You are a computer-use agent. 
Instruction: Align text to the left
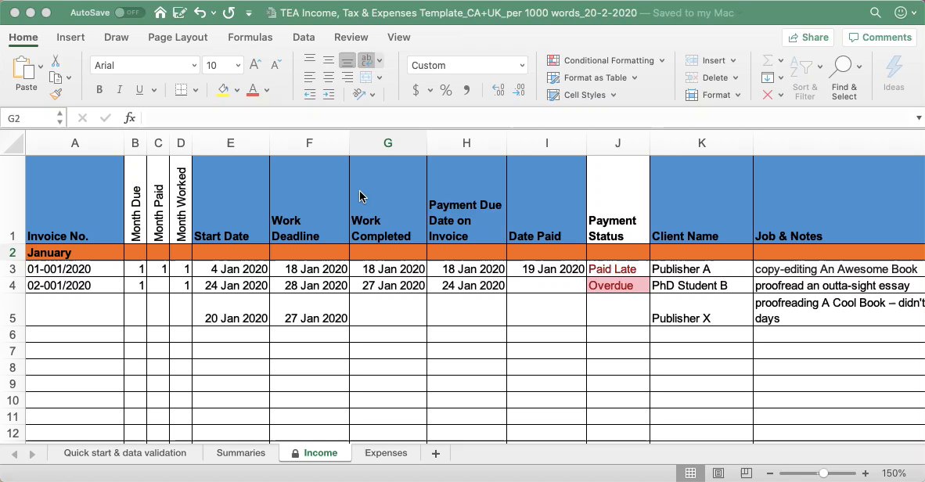(310, 77)
